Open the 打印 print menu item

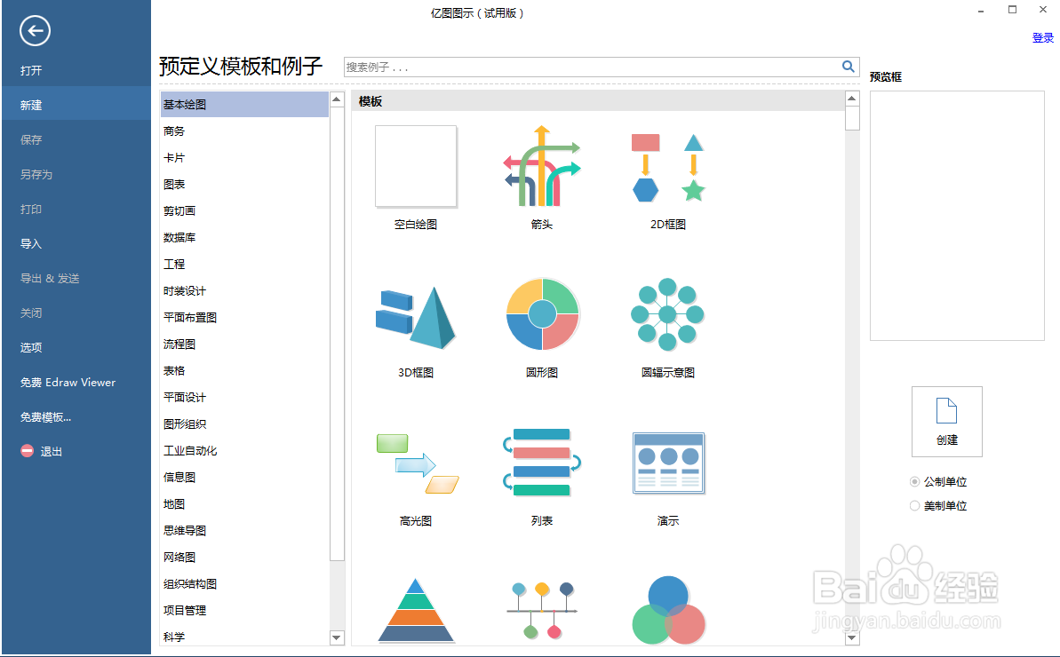coord(31,210)
